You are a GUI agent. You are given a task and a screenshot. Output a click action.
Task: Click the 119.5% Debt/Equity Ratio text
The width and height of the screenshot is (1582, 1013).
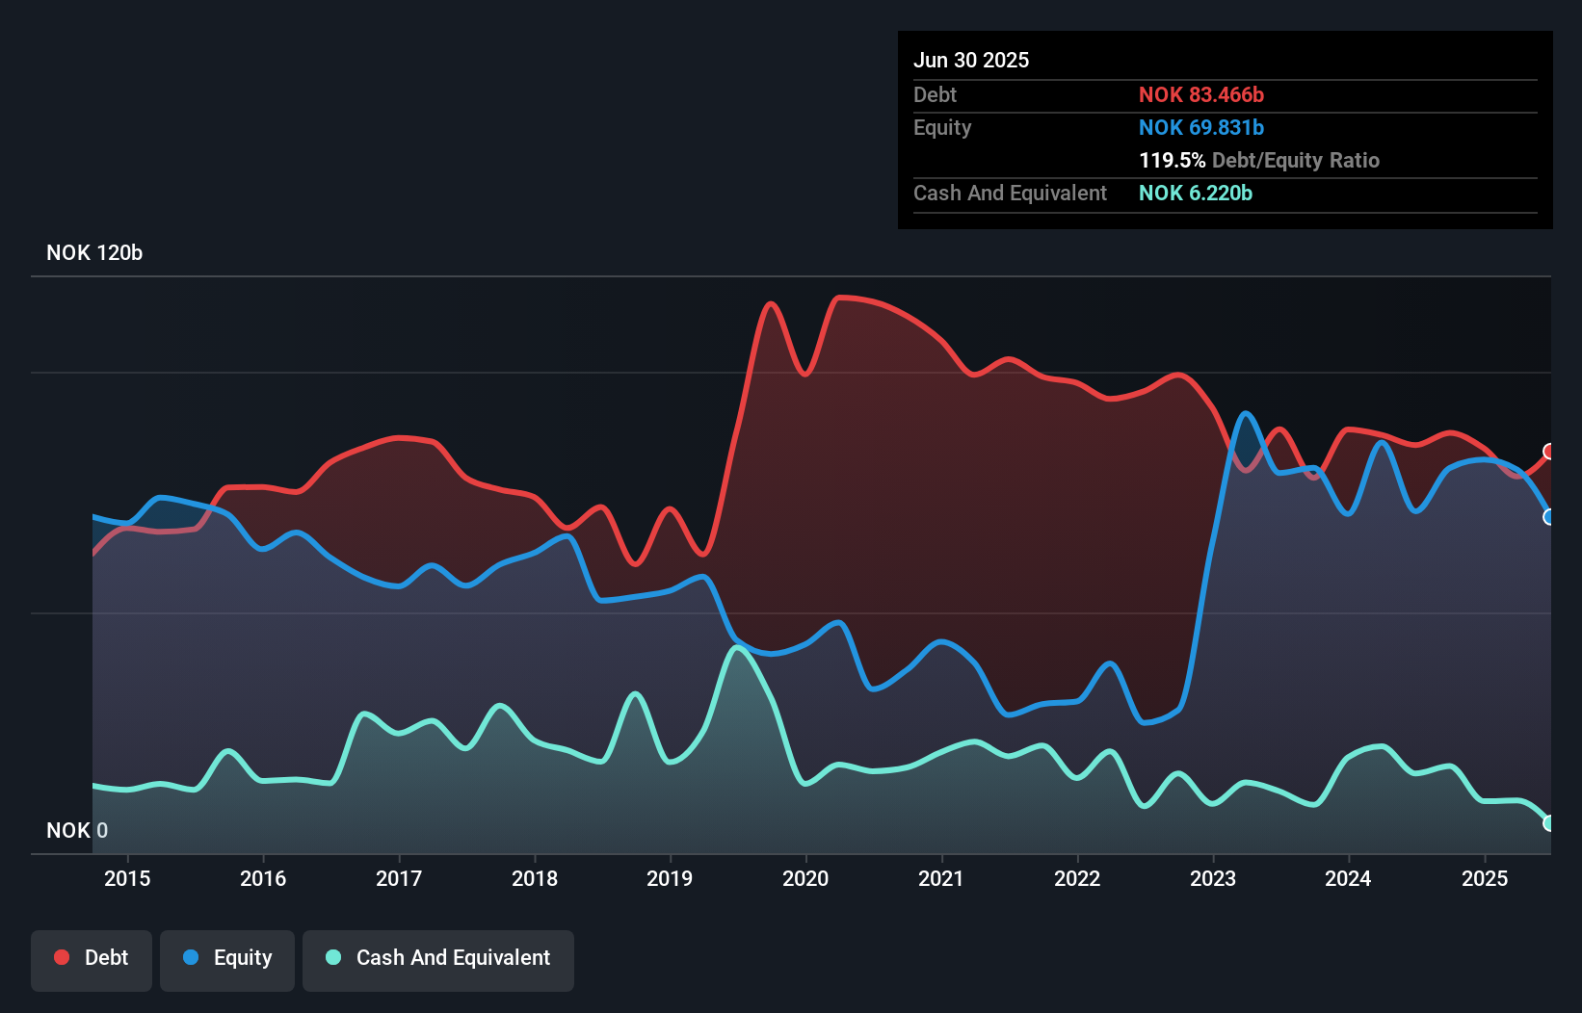pyautogui.click(x=1258, y=160)
